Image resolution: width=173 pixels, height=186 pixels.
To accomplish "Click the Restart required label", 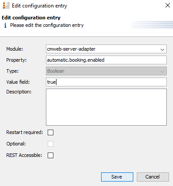I will click(x=25, y=132).
